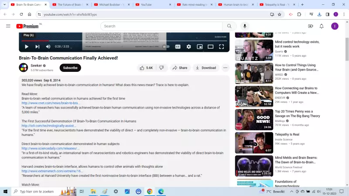
Task: Subscribe to Seeker channel
Action: coord(70,68)
